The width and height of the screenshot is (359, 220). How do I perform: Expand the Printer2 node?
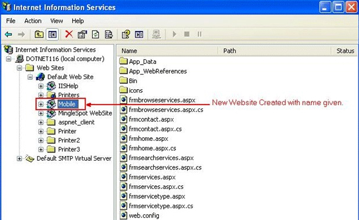pyautogui.click(x=40, y=140)
